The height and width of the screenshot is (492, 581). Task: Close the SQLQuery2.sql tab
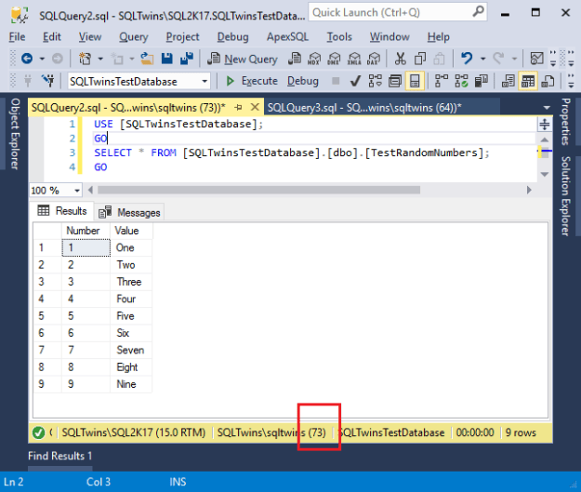tap(255, 108)
